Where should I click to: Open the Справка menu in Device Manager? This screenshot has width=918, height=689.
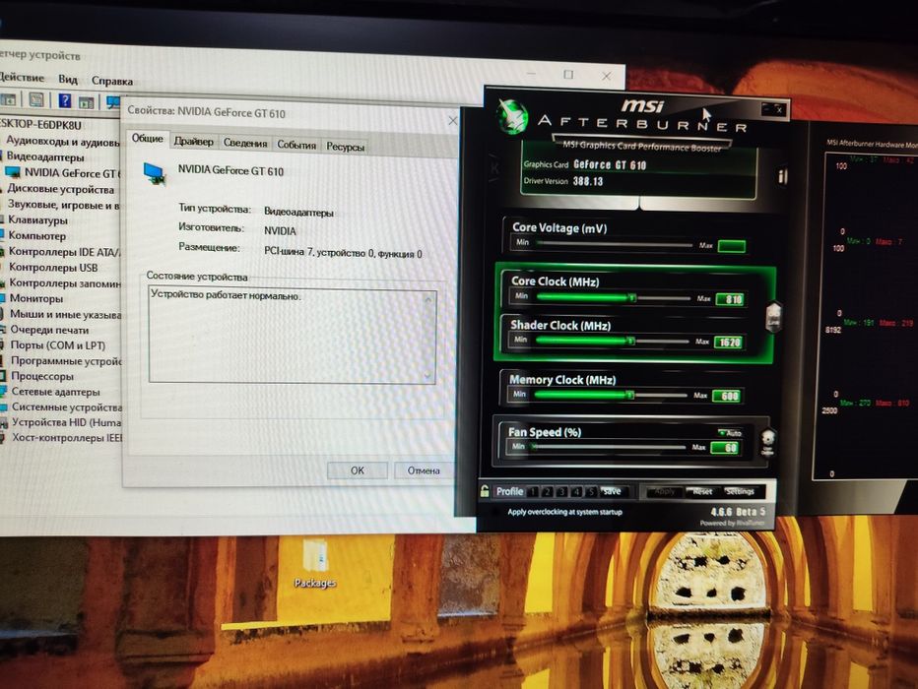pyautogui.click(x=112, y=81)
